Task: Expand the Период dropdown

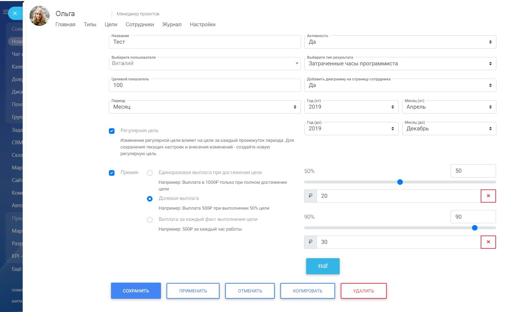Action: [205, 107]
